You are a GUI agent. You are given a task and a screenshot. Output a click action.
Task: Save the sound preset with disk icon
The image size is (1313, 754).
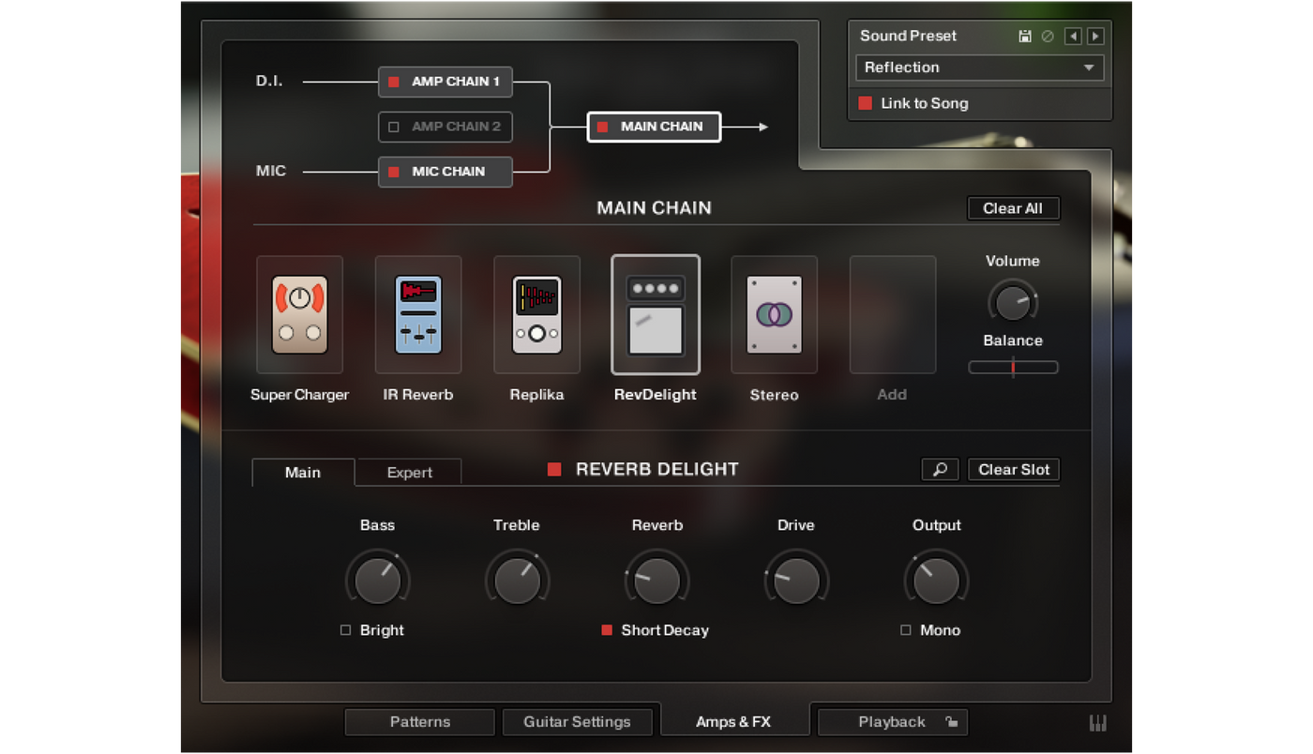tap(1025, 37)
